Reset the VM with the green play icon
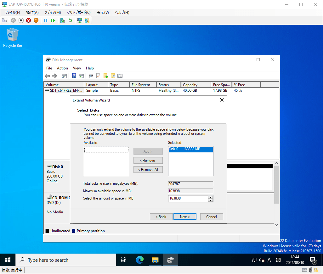Viewport: 323px width, 274px height. (x=53, y=20)
